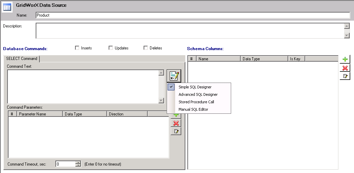Choose Simple SQL Designer from menu

(x=199, y=87)
